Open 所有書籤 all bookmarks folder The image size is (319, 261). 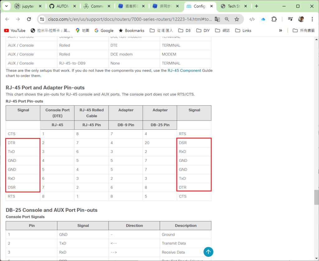303,31
